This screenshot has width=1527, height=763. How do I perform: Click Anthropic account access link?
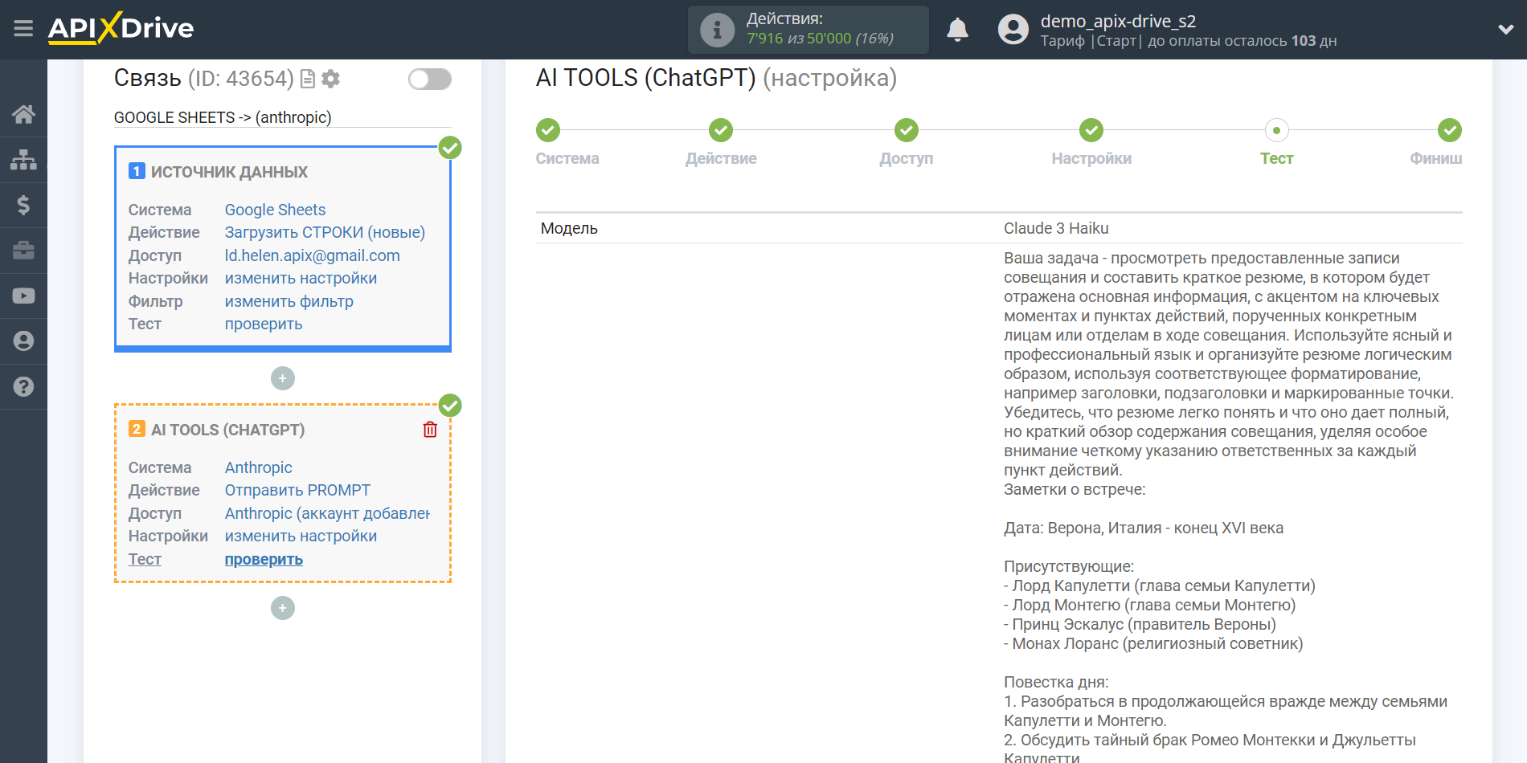pos(327,513)
